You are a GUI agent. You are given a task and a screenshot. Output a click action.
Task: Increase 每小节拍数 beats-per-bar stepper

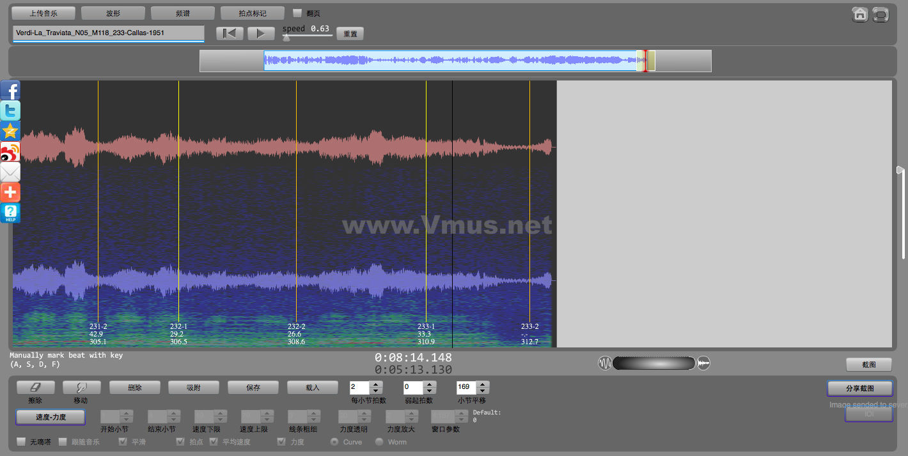click(x=376, y=384)
